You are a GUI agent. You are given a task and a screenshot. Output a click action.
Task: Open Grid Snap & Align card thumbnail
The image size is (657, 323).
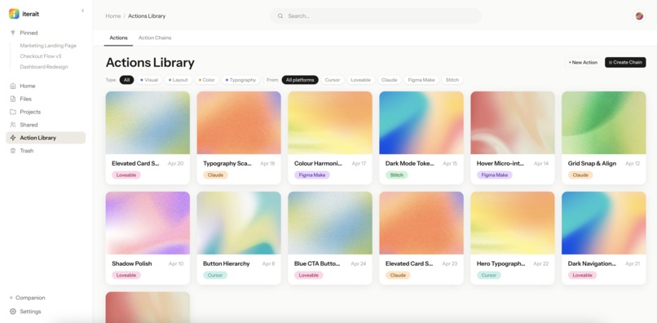[604, 123]
